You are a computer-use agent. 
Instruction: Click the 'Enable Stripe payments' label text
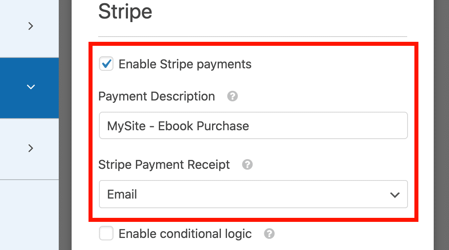click(185, 64)
